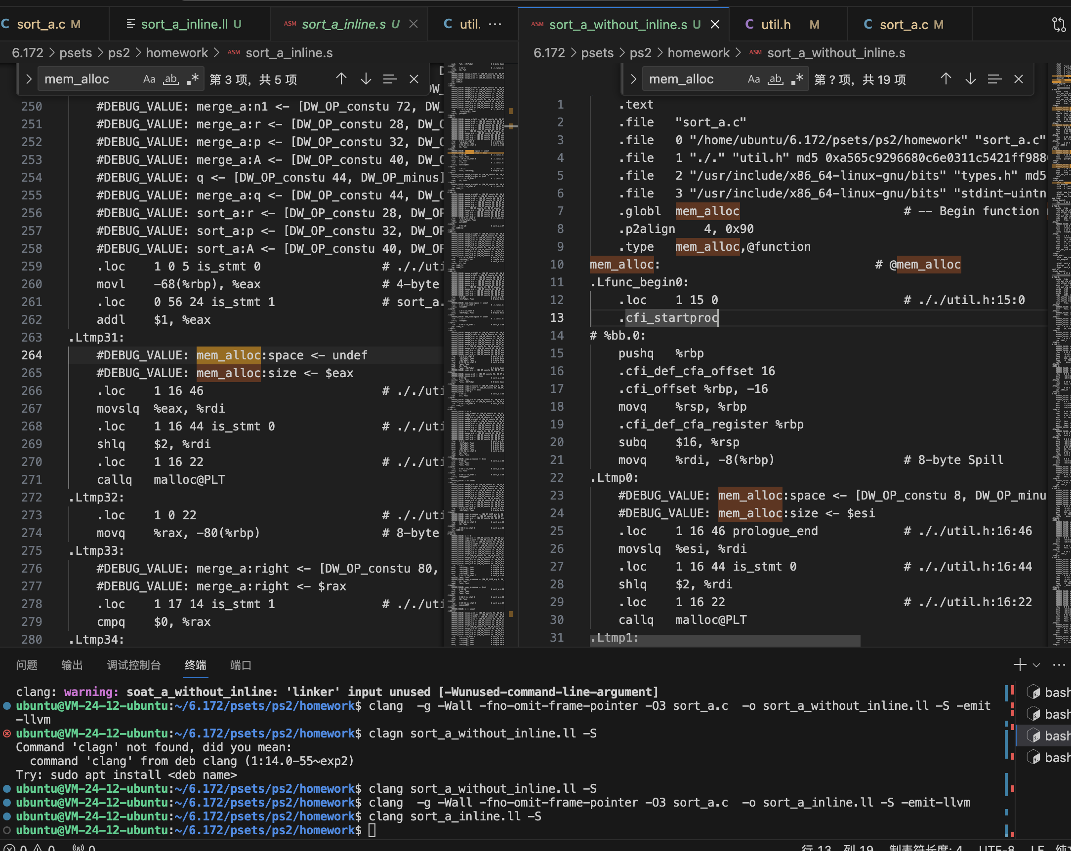Click the compare changes icon at top right

pos(1059,24)
